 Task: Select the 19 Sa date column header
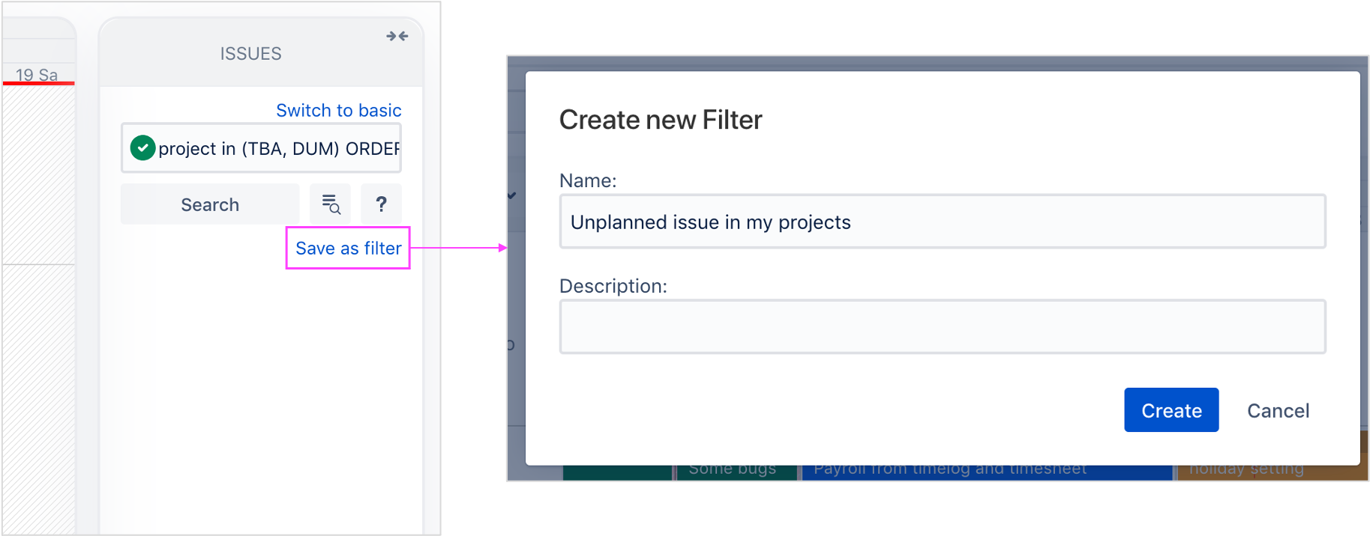click(x=36, y=74)
